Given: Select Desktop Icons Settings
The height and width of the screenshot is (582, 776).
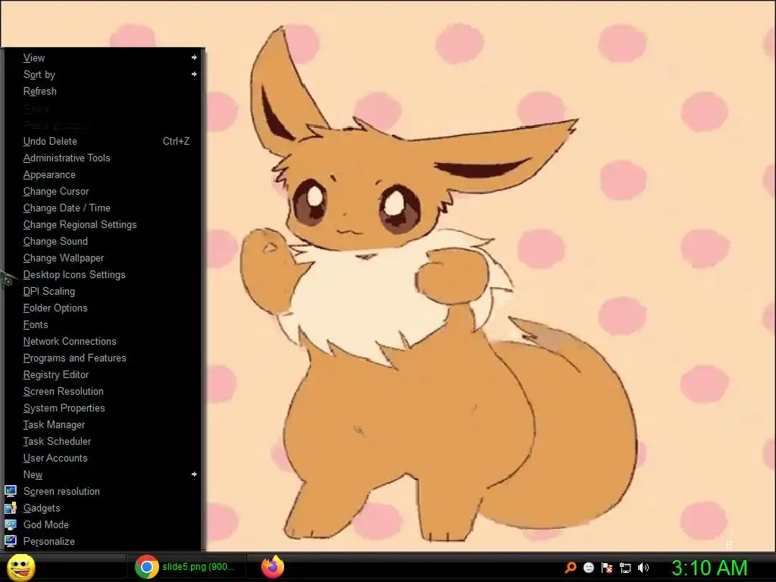Looking at the screenshot, I should [x=103, y=274].
